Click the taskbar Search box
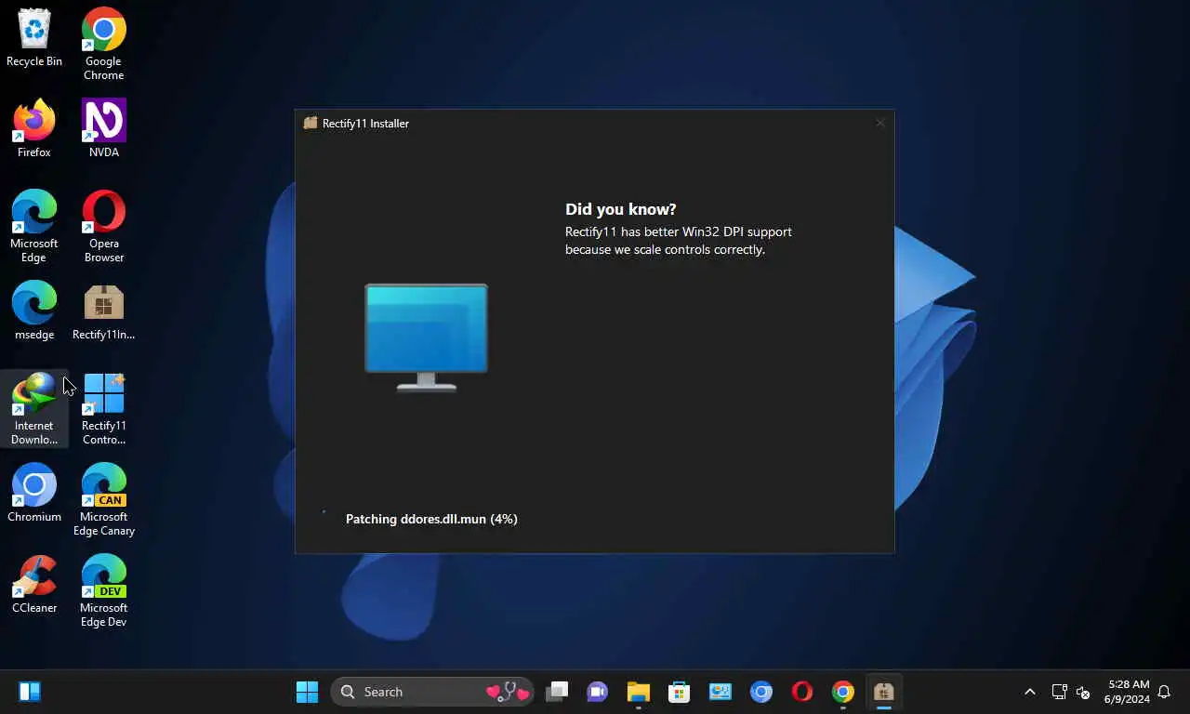The height and width of the screenshot is (714, 1190). [432, 692]
